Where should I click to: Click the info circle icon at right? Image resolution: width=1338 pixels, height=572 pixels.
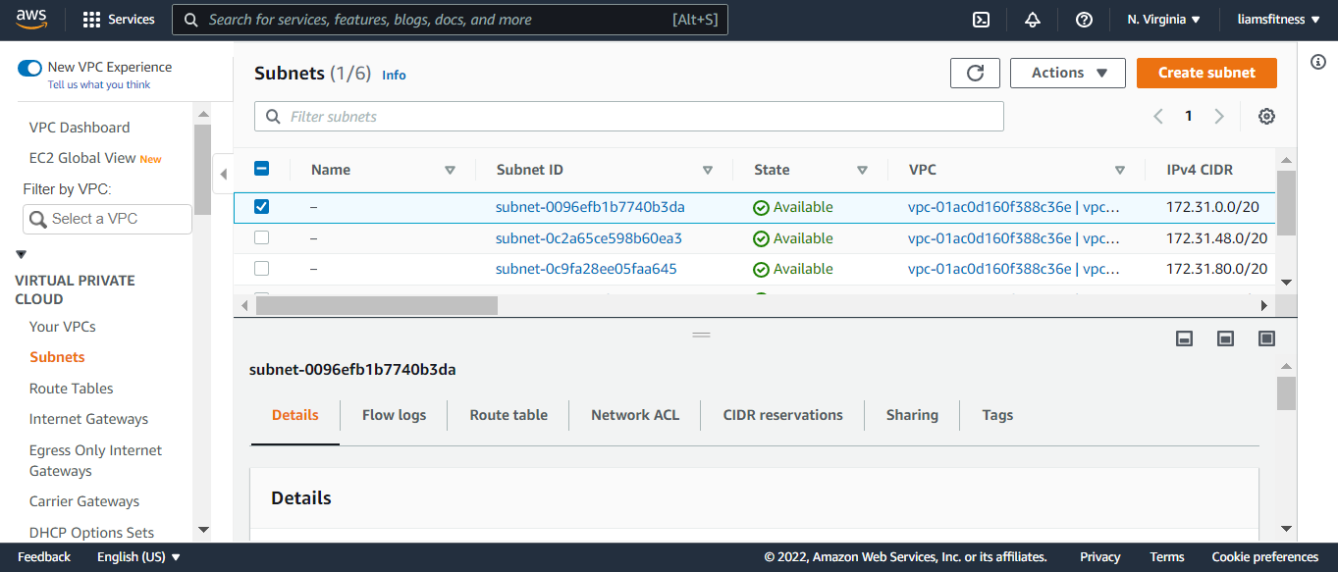tap(1318, 62)
